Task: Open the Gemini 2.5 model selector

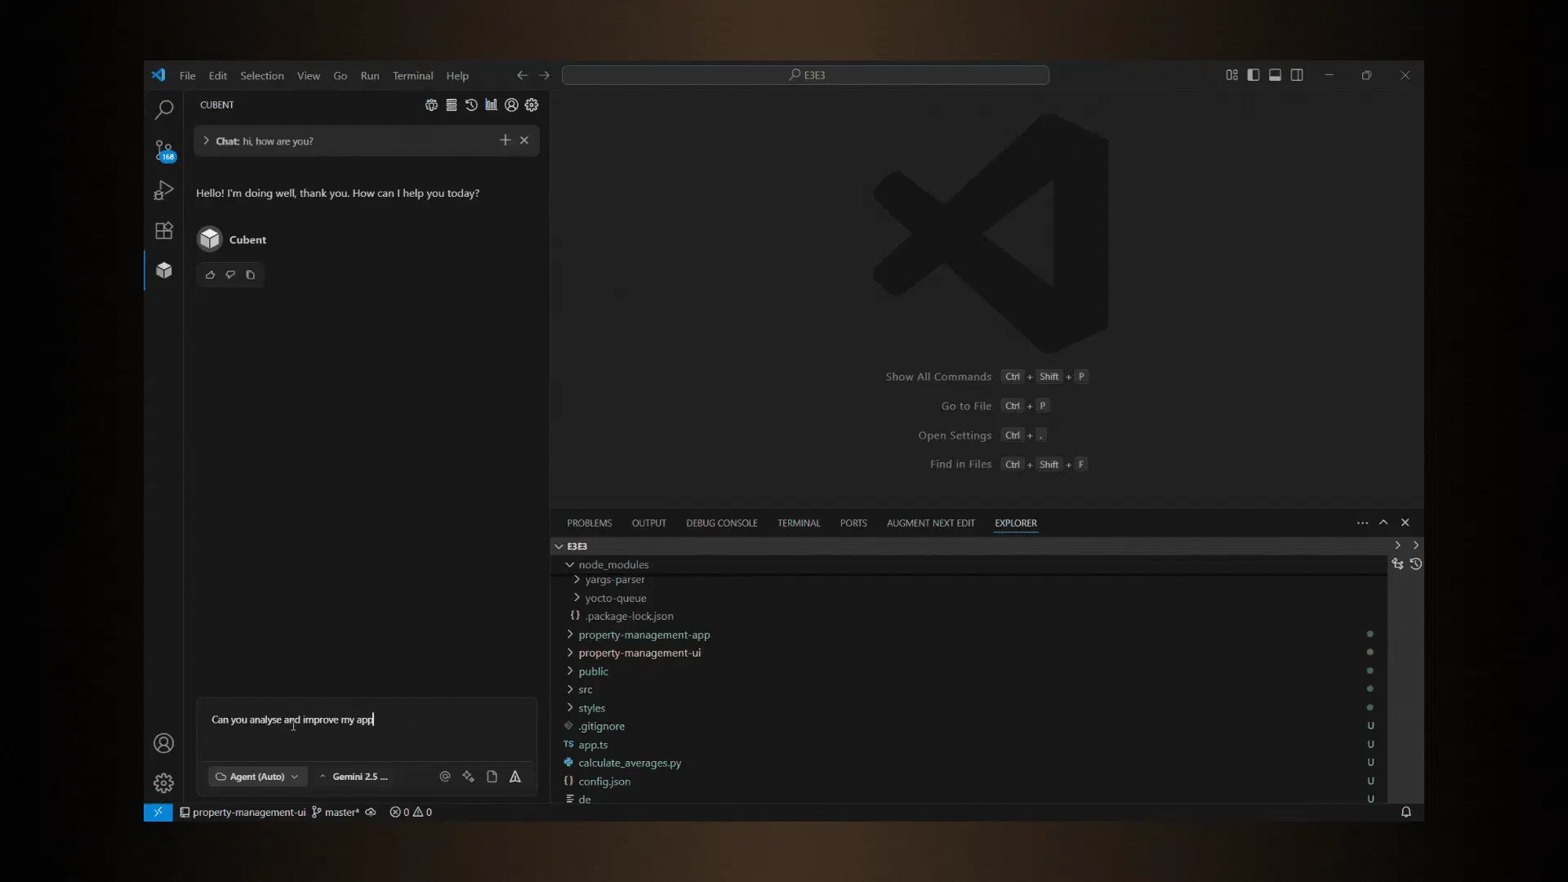Action: pos(354,777)
